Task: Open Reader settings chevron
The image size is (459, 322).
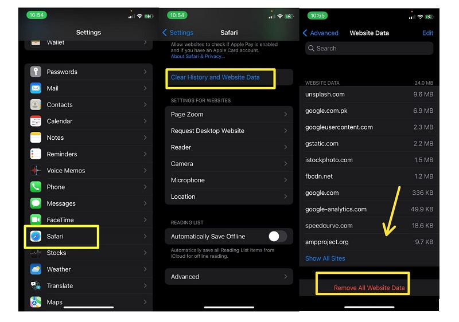Action: point(285,147)
